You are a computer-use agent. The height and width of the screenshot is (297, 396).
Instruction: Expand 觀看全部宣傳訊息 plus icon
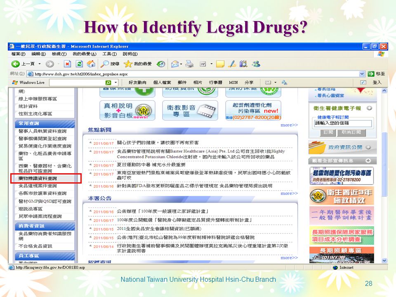point(368,160)
